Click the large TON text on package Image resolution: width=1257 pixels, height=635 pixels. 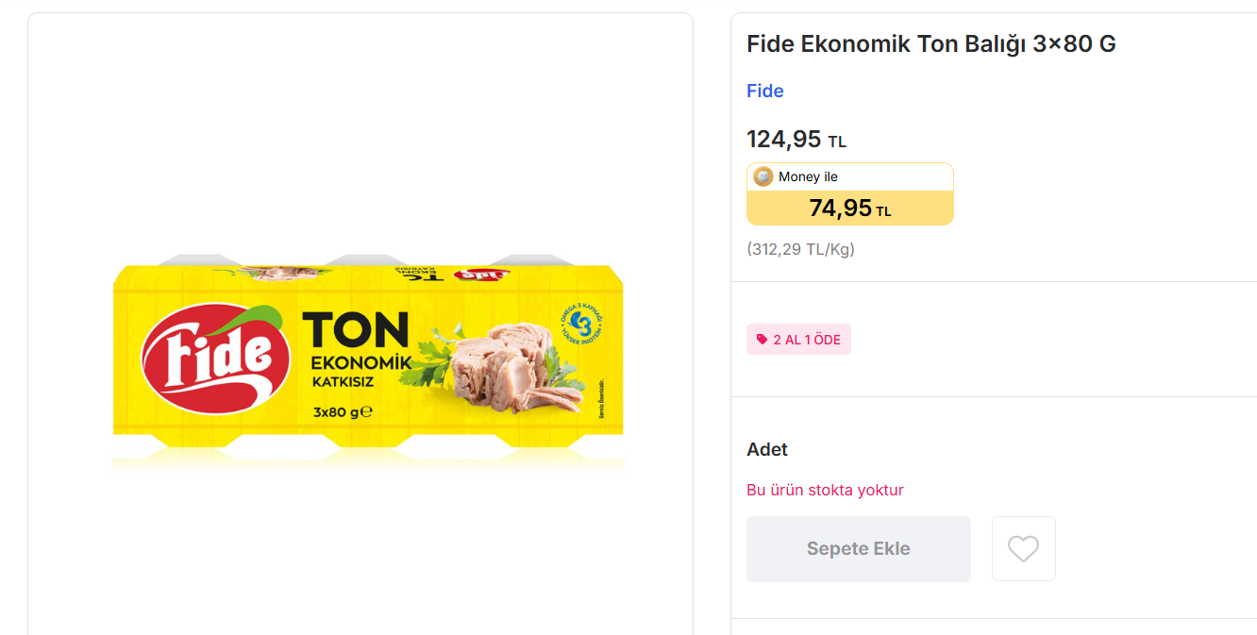click(x=355, y=330)
